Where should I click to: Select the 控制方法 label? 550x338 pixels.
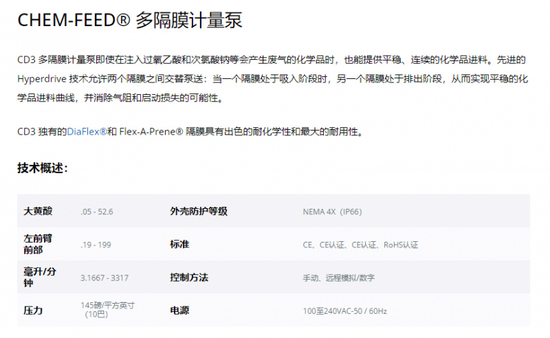(189, 278)
